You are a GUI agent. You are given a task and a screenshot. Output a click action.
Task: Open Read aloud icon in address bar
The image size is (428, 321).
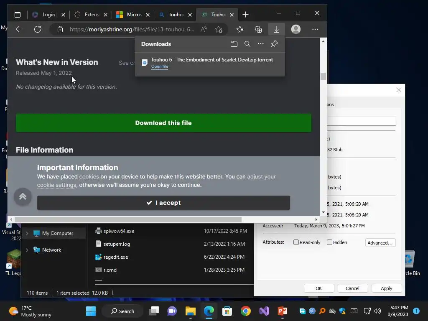[204, 29]
